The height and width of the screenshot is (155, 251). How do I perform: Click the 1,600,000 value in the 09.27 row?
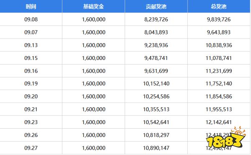[94, 148]
